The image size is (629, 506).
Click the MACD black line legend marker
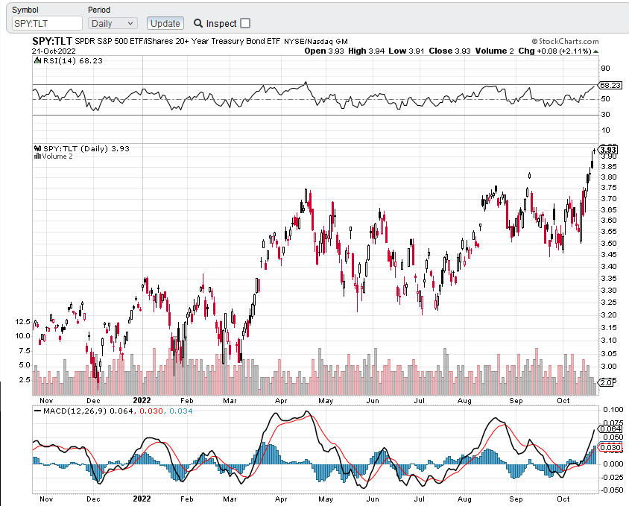click(x=38, y=411)
